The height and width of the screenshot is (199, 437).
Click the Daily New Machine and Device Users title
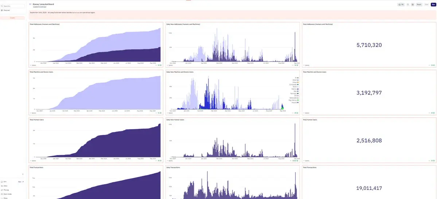180,72
